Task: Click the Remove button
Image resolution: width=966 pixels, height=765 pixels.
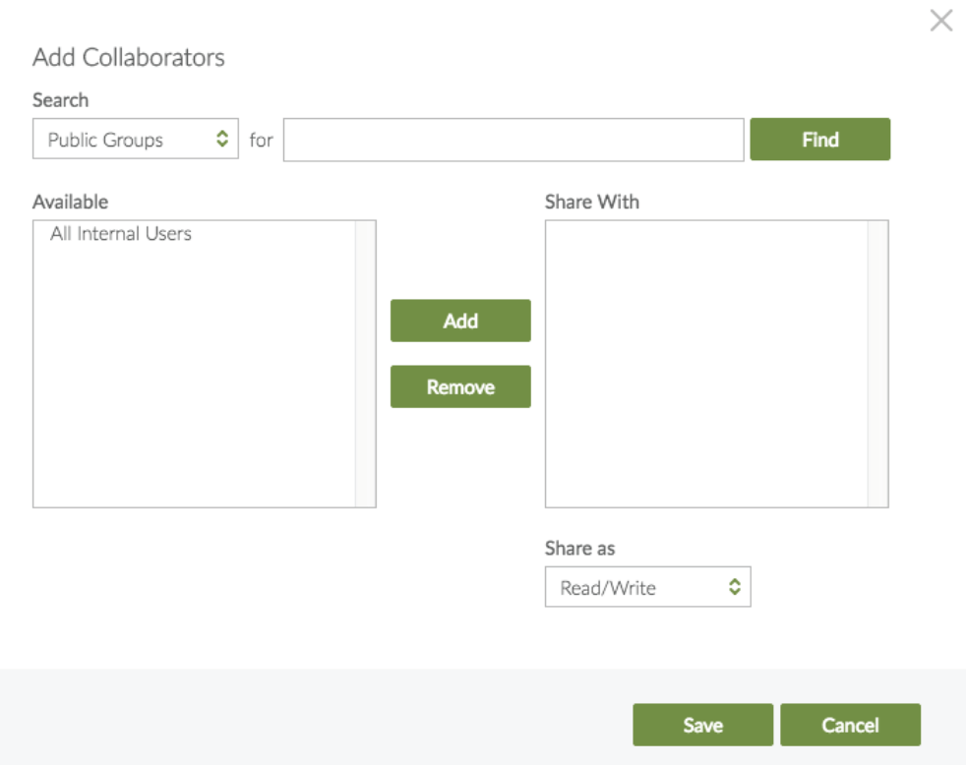Action: (x=460, y=386)
